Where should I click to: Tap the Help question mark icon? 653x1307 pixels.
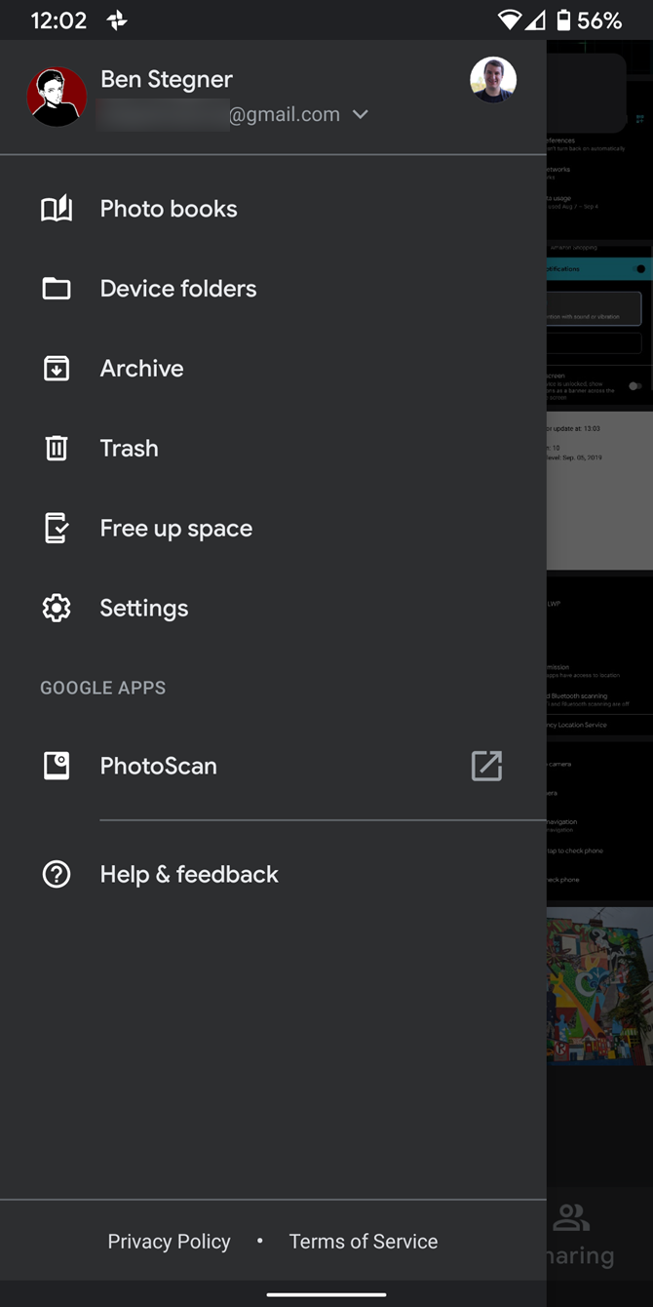click(57, 874)
